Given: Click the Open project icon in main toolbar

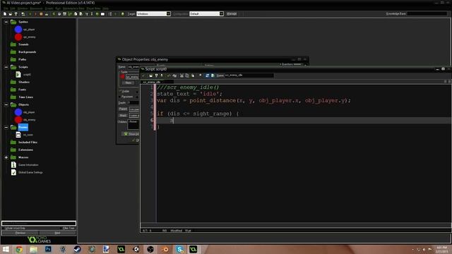Looking at the screenshot, I should click(11, 14).
